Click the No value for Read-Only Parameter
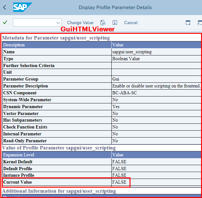The image size is (202, 198). point(115,141)
